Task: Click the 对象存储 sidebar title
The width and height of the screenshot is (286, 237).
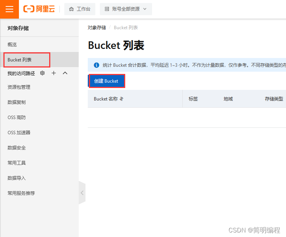Action: tap(18, 28)
